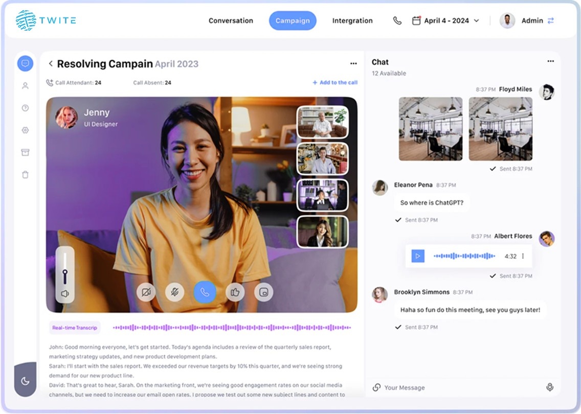The height and width of the screenshot is (414, 581).
Task: Click the attachment link icon in message box
Action: (376, 387)
